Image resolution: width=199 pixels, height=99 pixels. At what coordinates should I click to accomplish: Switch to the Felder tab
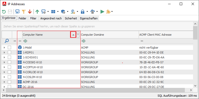click(22, 18)
